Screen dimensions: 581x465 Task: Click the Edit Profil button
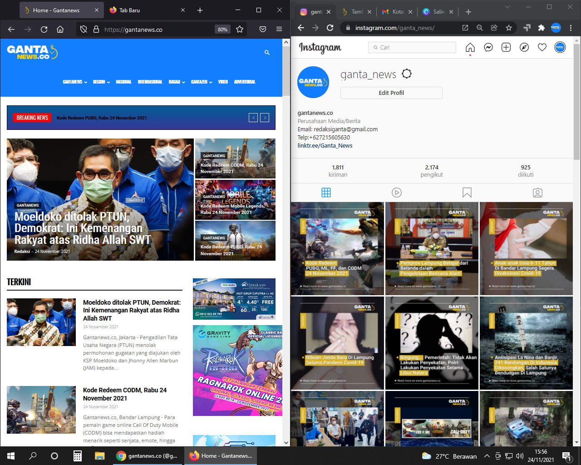(x=391, y=93)
